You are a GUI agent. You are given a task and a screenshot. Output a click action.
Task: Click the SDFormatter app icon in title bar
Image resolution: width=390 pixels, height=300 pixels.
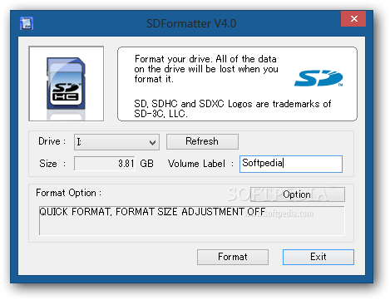[x=27, y=23]
